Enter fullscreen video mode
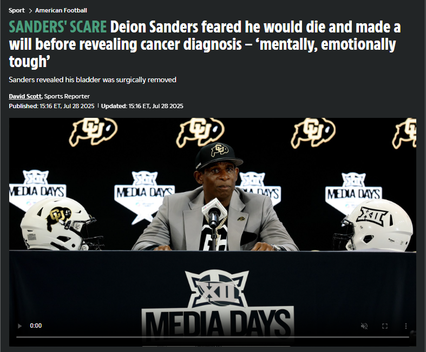This screenshot has width=426, height=352. click(385, 326)
